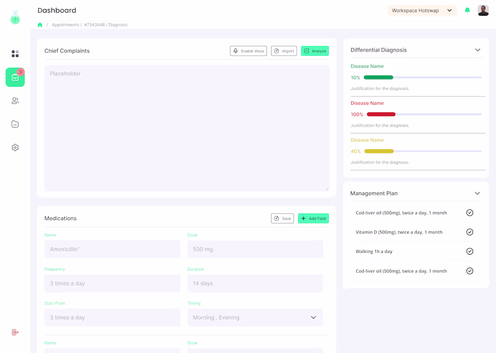Click the red 100% progress bar
The height and width of the screenshot is (353, 496).
(x=381, y=114)
